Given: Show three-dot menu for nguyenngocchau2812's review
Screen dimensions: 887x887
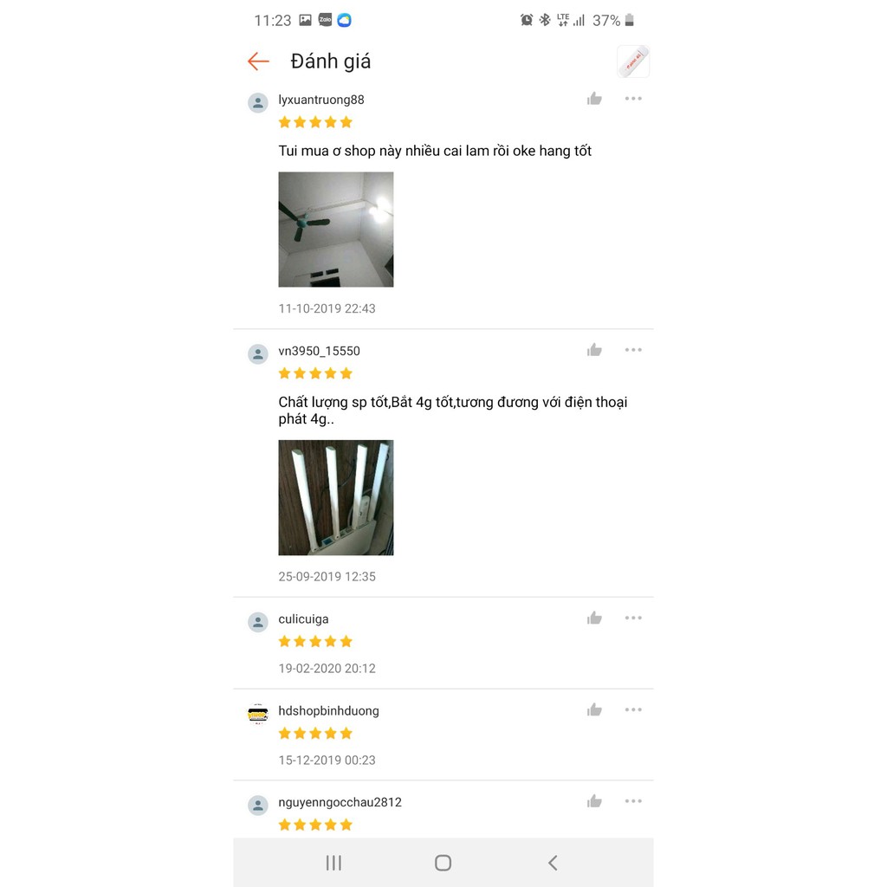Looking at the screenshot, I should [633, 801].
